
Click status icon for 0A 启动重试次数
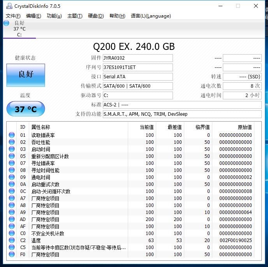[12, 184]
